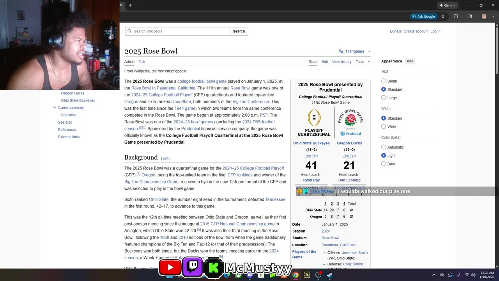Go to Ohio State Buckeyes in contents sidebar
Screen dimensions: 499x281
tap(78, 100)
